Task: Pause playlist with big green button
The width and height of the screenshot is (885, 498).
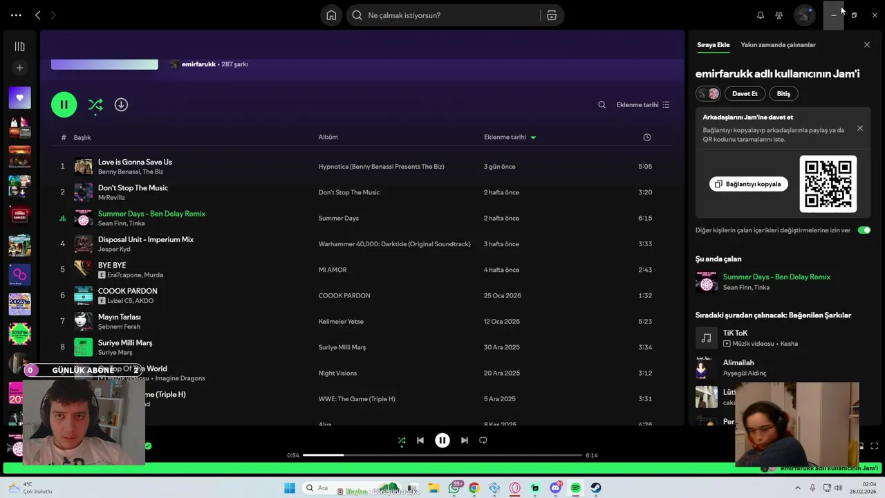Action: point(64,104)
